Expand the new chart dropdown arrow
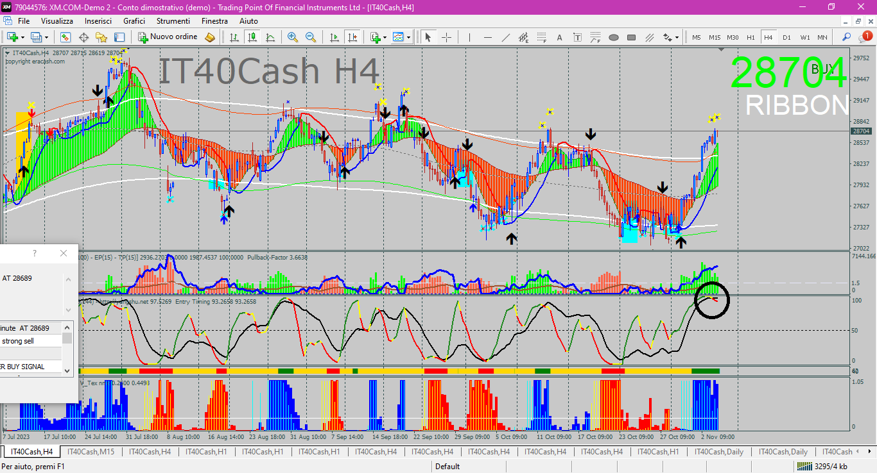This screenshot has height=473, width=877. [22, 37]
